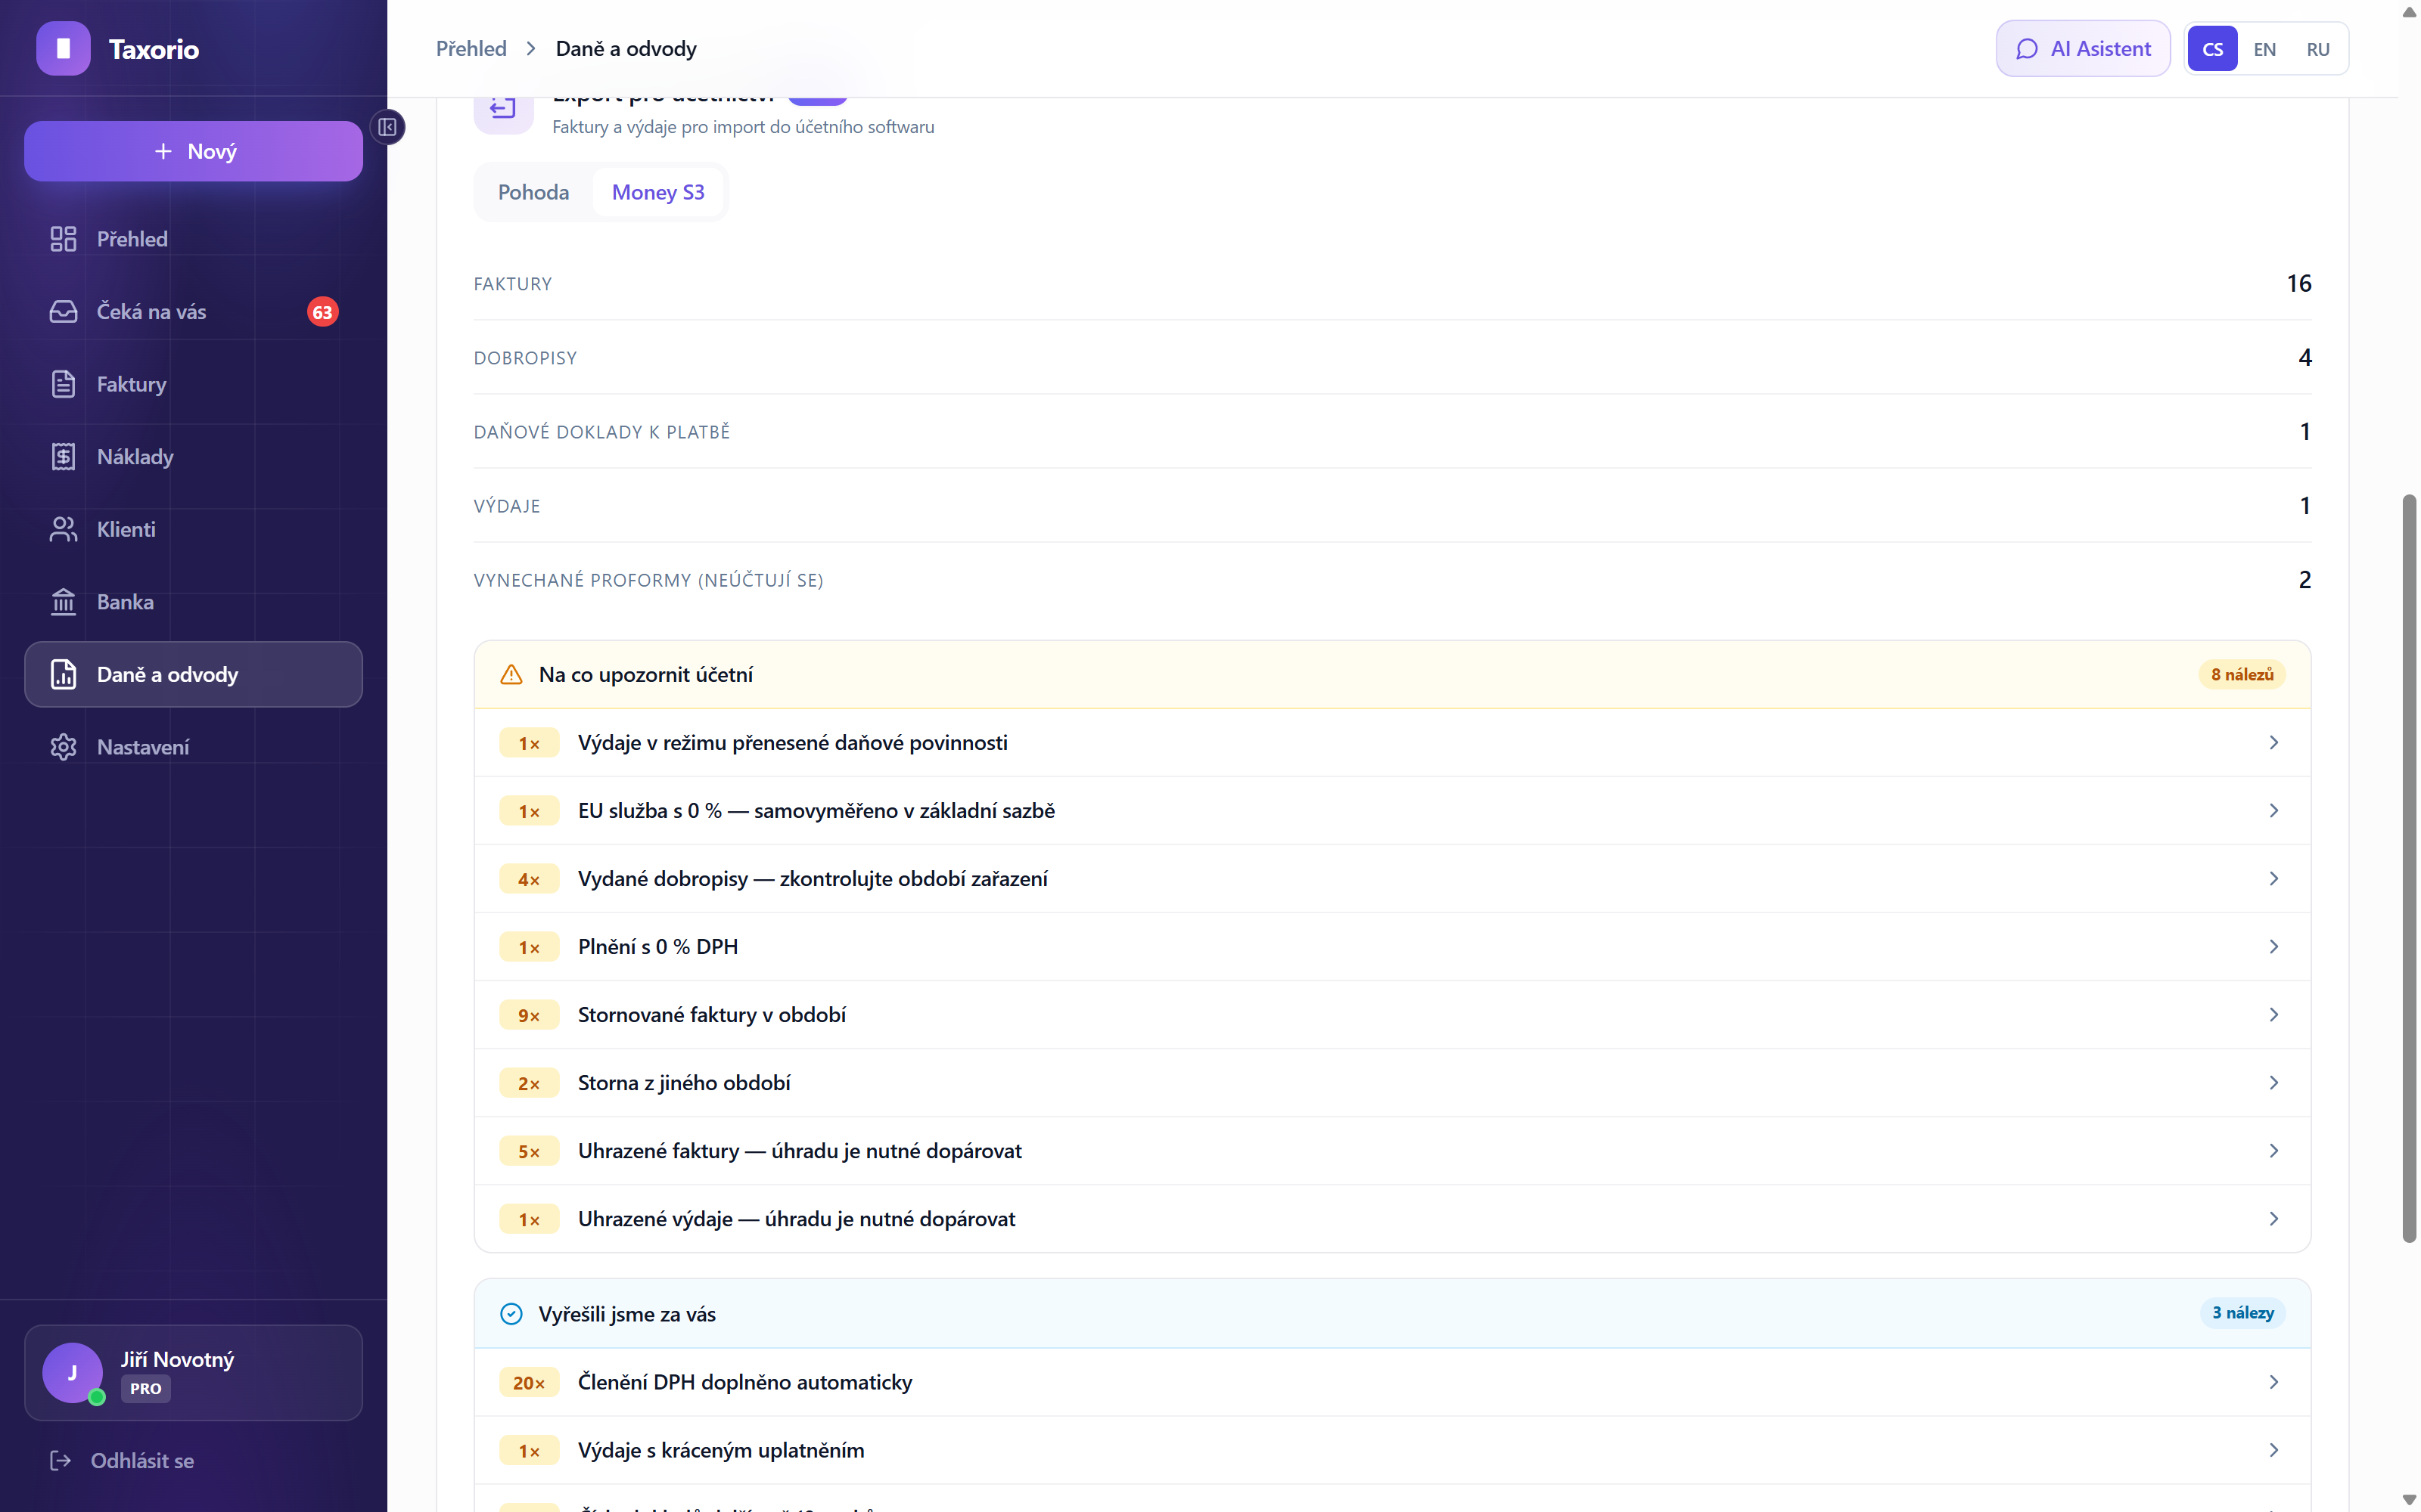The height and width of the screenshot is (1512, 2421).
Task: Select the Pohoda export tab
Action: click(533, 192)
